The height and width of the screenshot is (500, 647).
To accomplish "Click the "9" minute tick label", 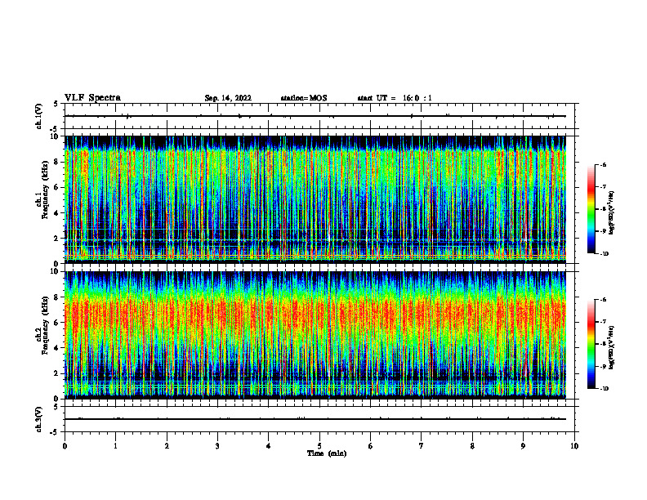I will tap(523, 446).
